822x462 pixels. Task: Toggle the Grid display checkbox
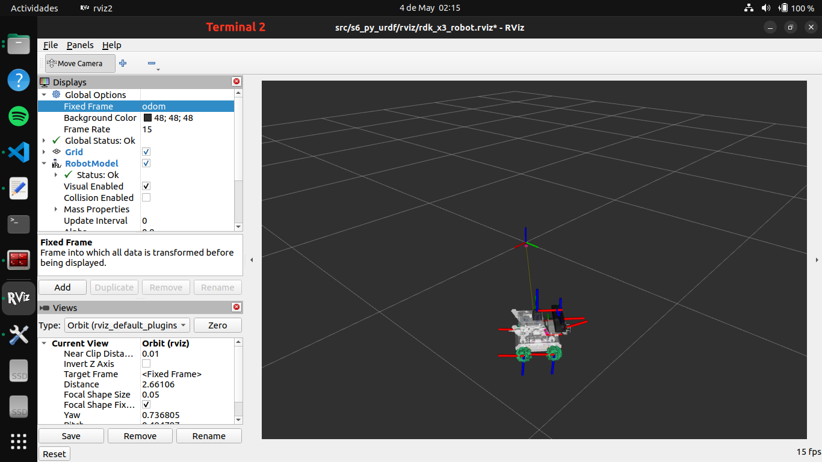[146, 152]
